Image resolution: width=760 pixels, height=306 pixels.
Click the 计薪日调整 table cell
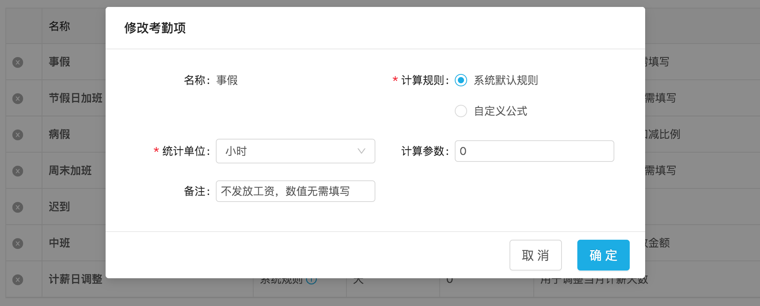point(76,279)
